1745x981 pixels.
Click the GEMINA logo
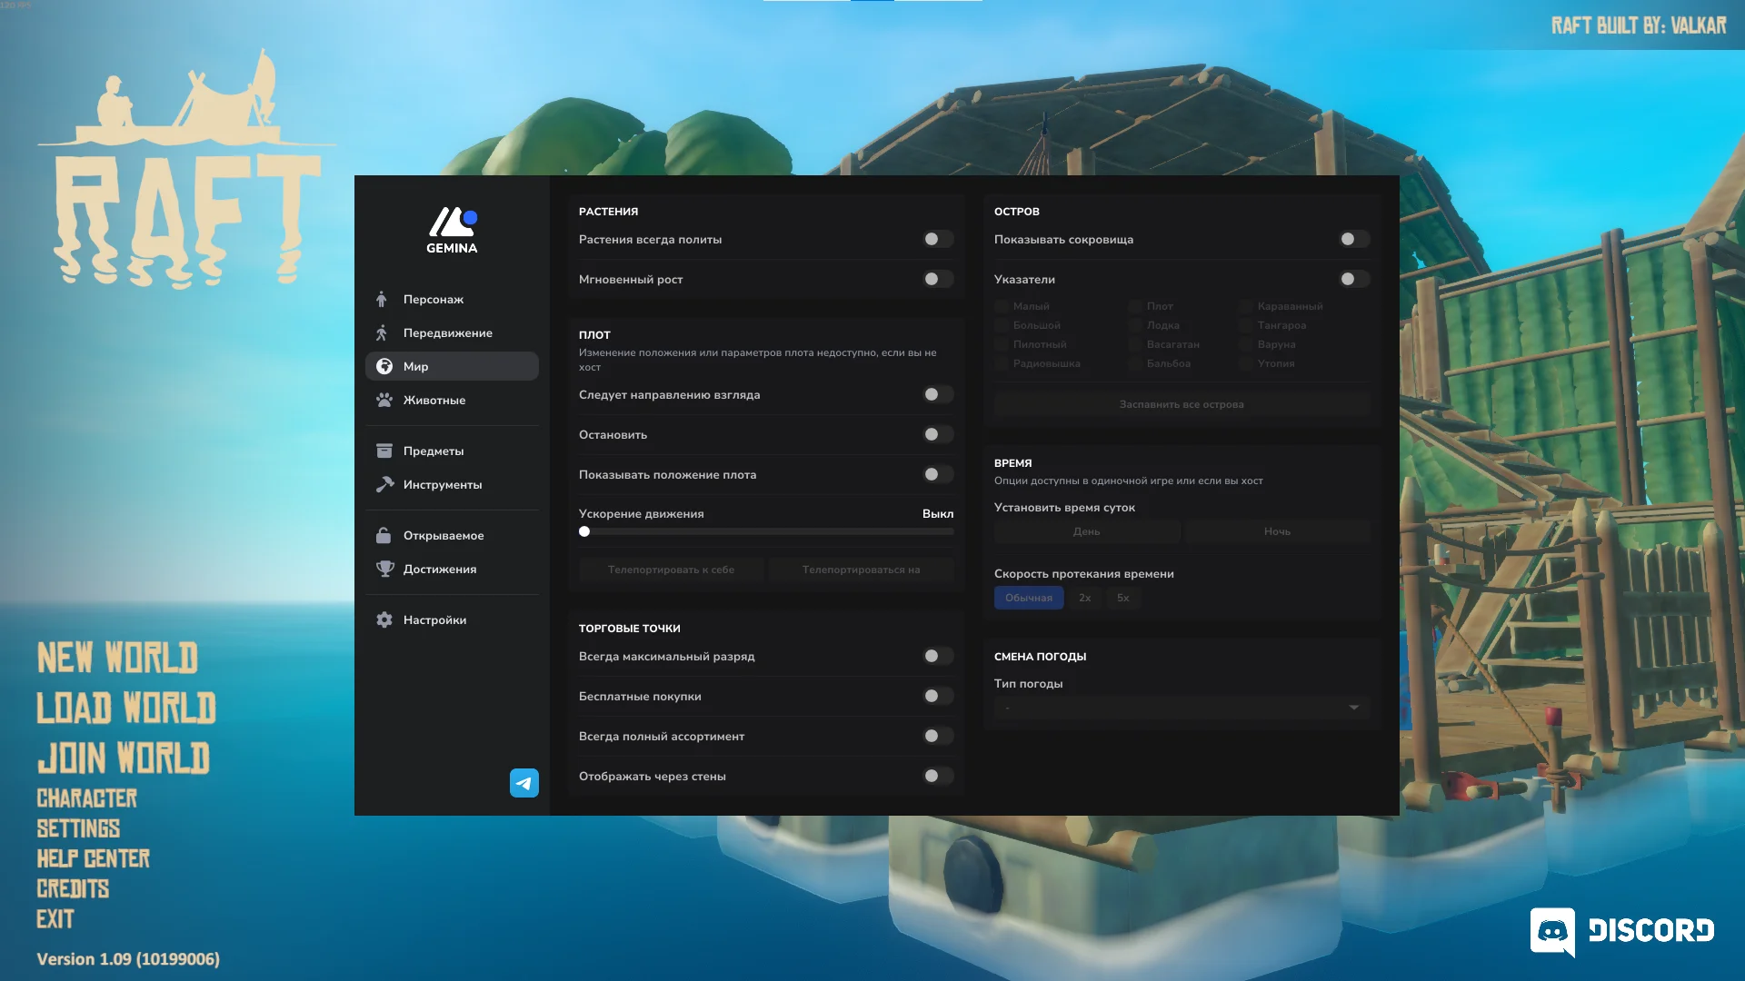(x=452, y=230)
